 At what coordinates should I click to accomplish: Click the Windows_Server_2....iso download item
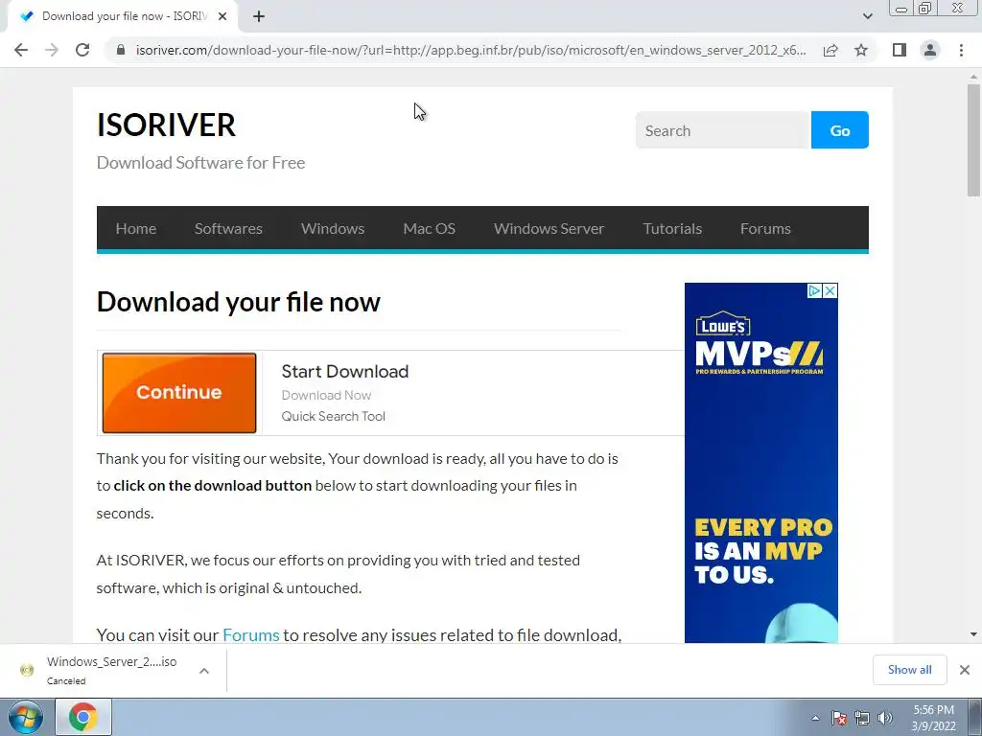(x=99, y=670)
